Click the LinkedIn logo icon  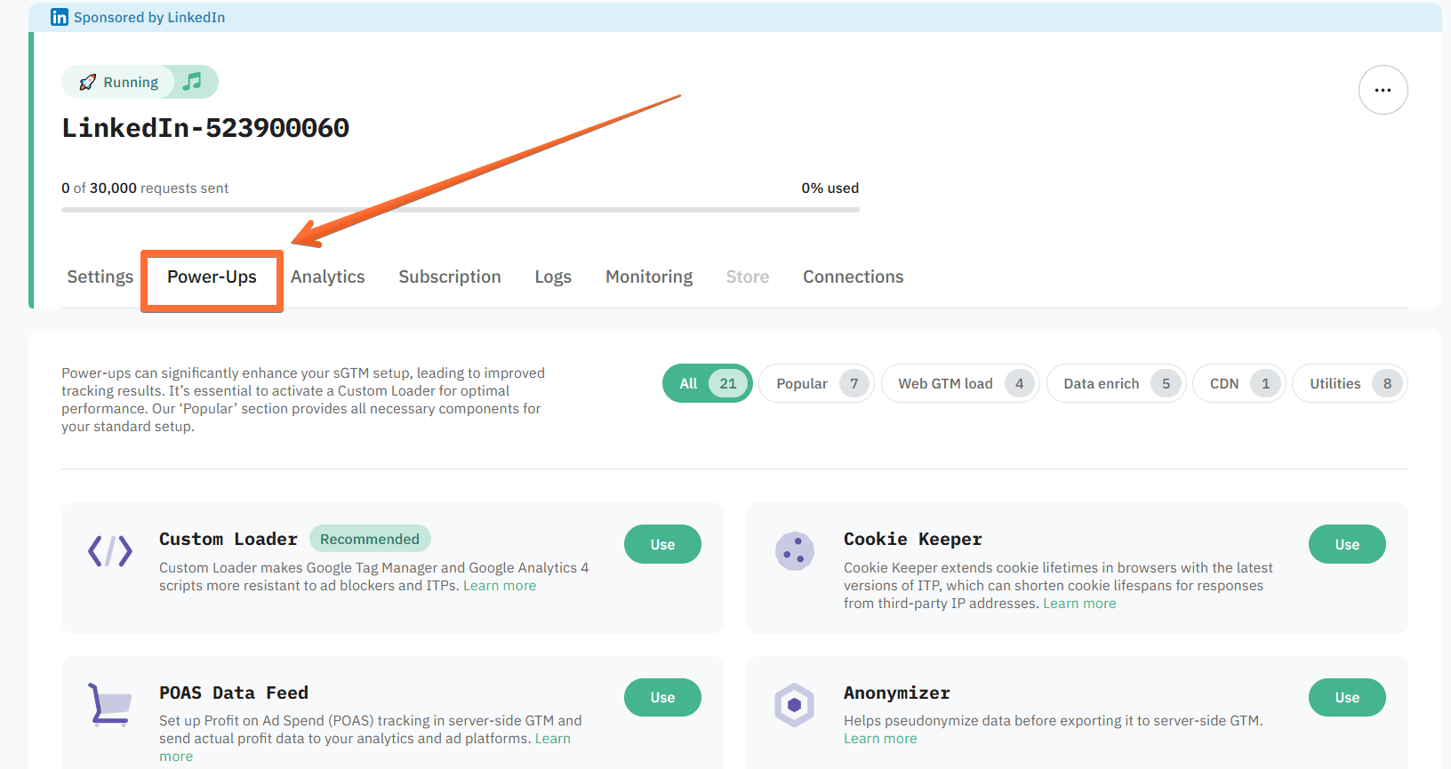coord(60,17)
